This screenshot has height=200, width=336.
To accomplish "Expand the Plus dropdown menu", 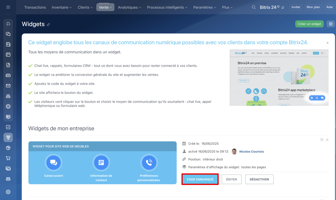I will [227, 7].
